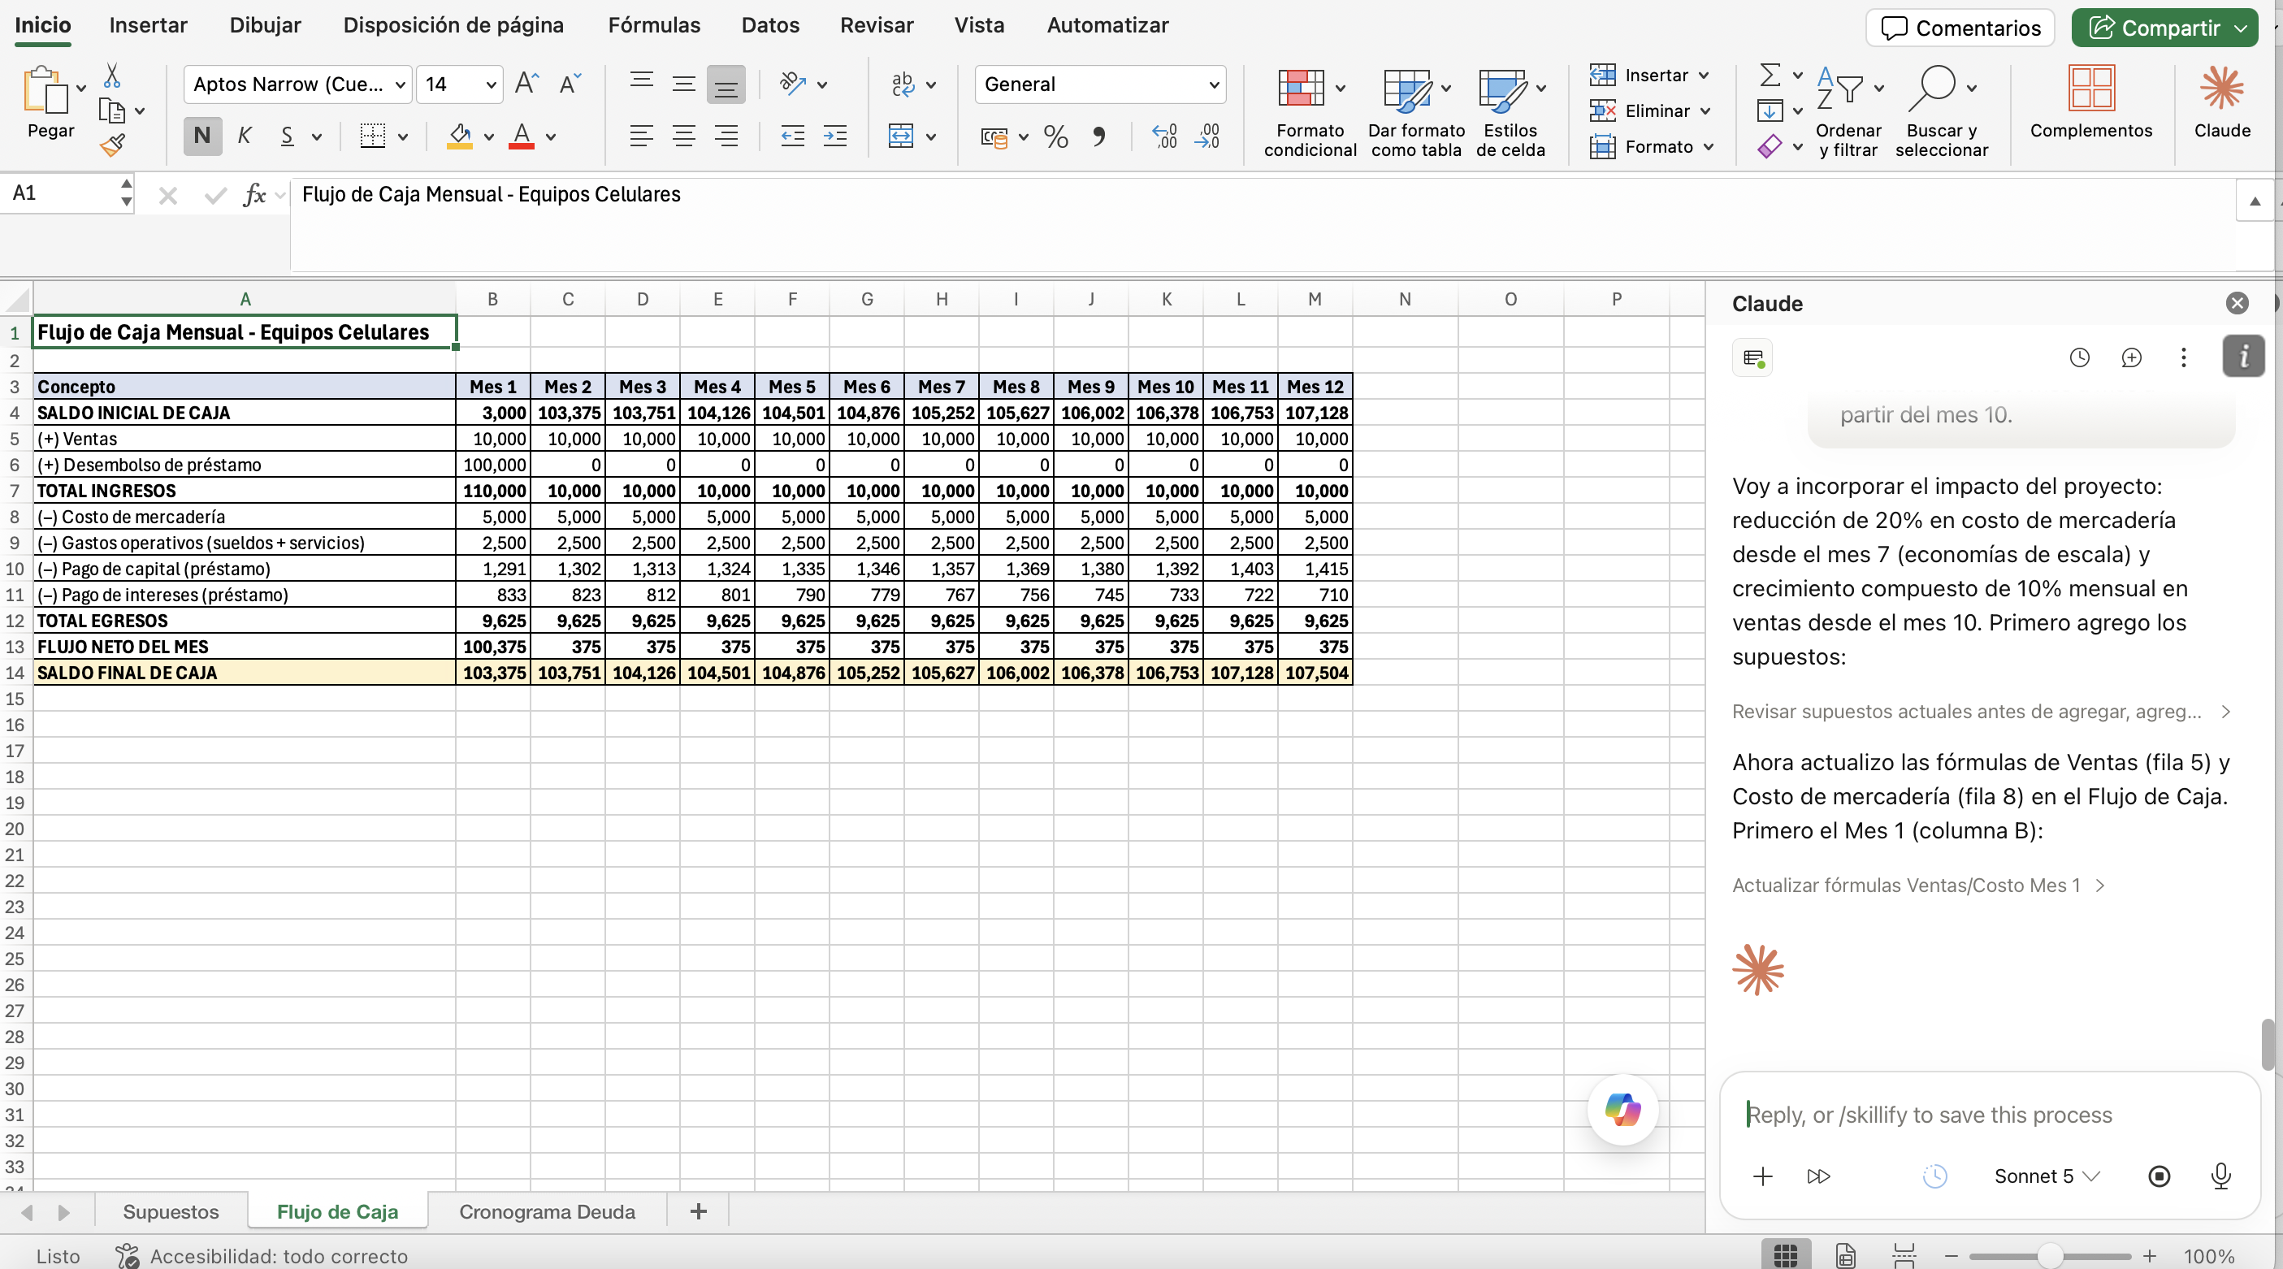The image size is (2283, 1269).
Task: Click the microphone icon in Claude panel
Action: 2220,1176
